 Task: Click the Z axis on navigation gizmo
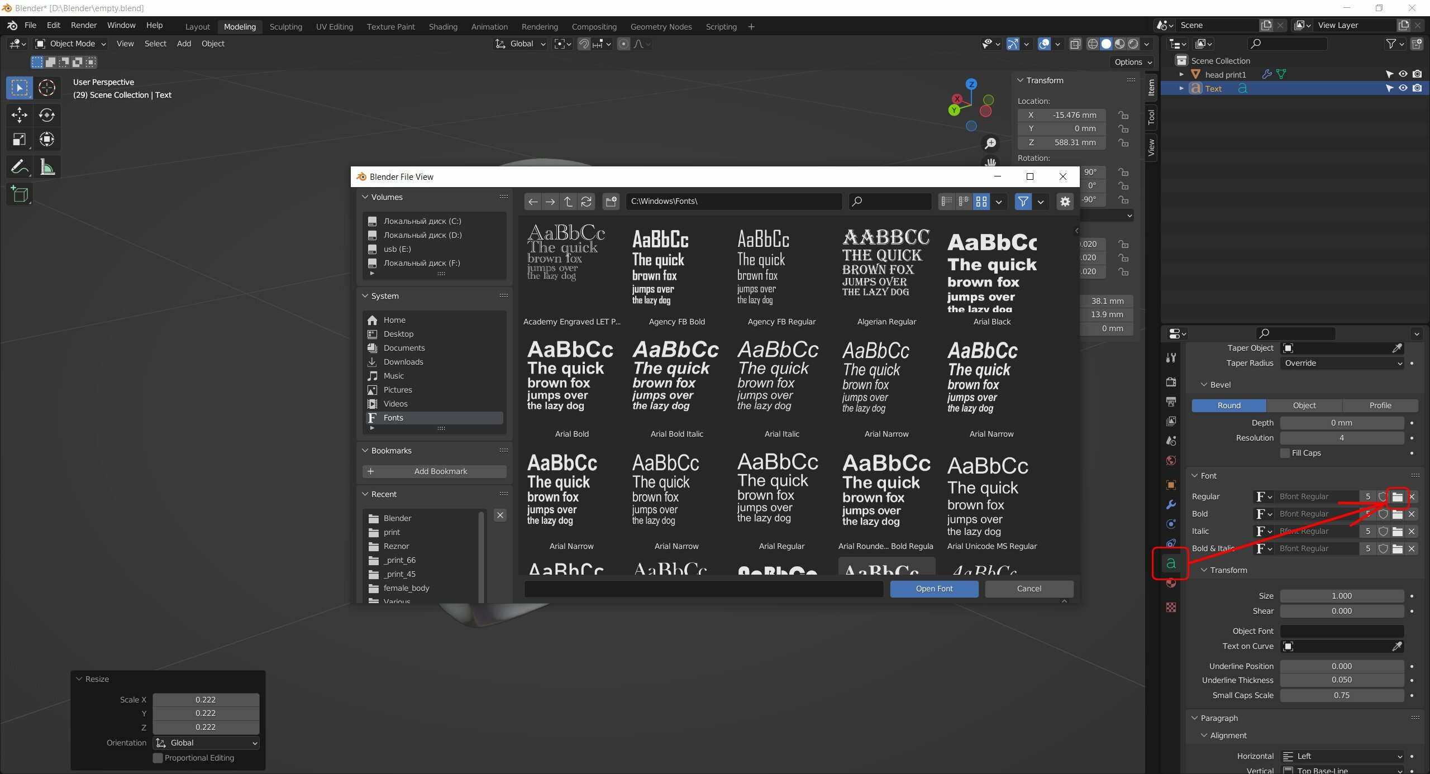[972, 84]
